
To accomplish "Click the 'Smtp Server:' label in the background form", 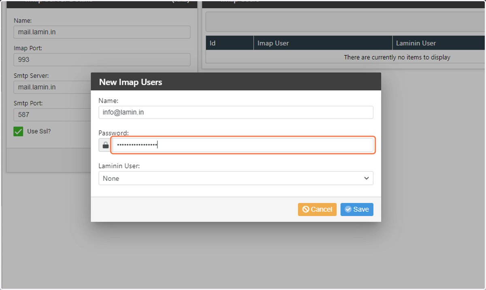I will 31,76.
